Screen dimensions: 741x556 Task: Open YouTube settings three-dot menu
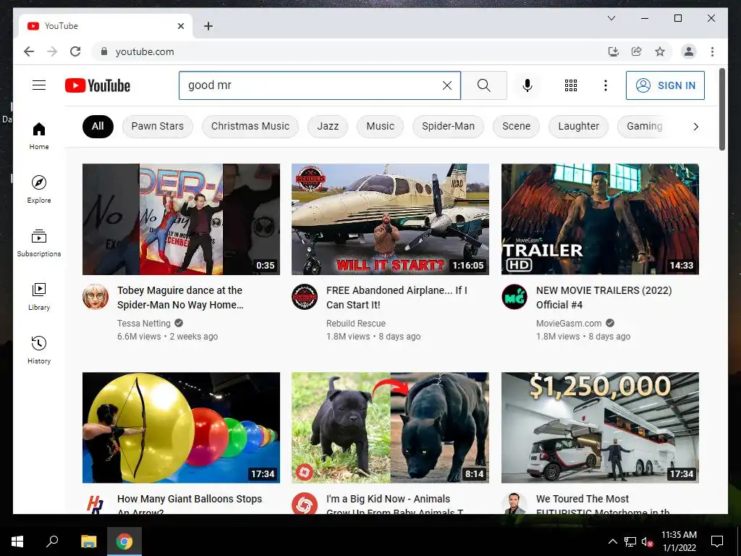(x=606, y=85)
